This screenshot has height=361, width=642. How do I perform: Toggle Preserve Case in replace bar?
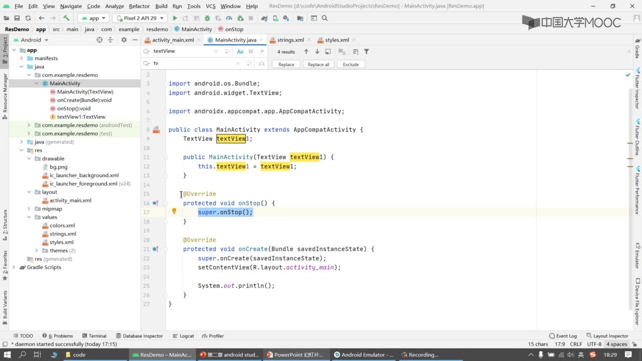pyautogui.click(x=261, y=63)
